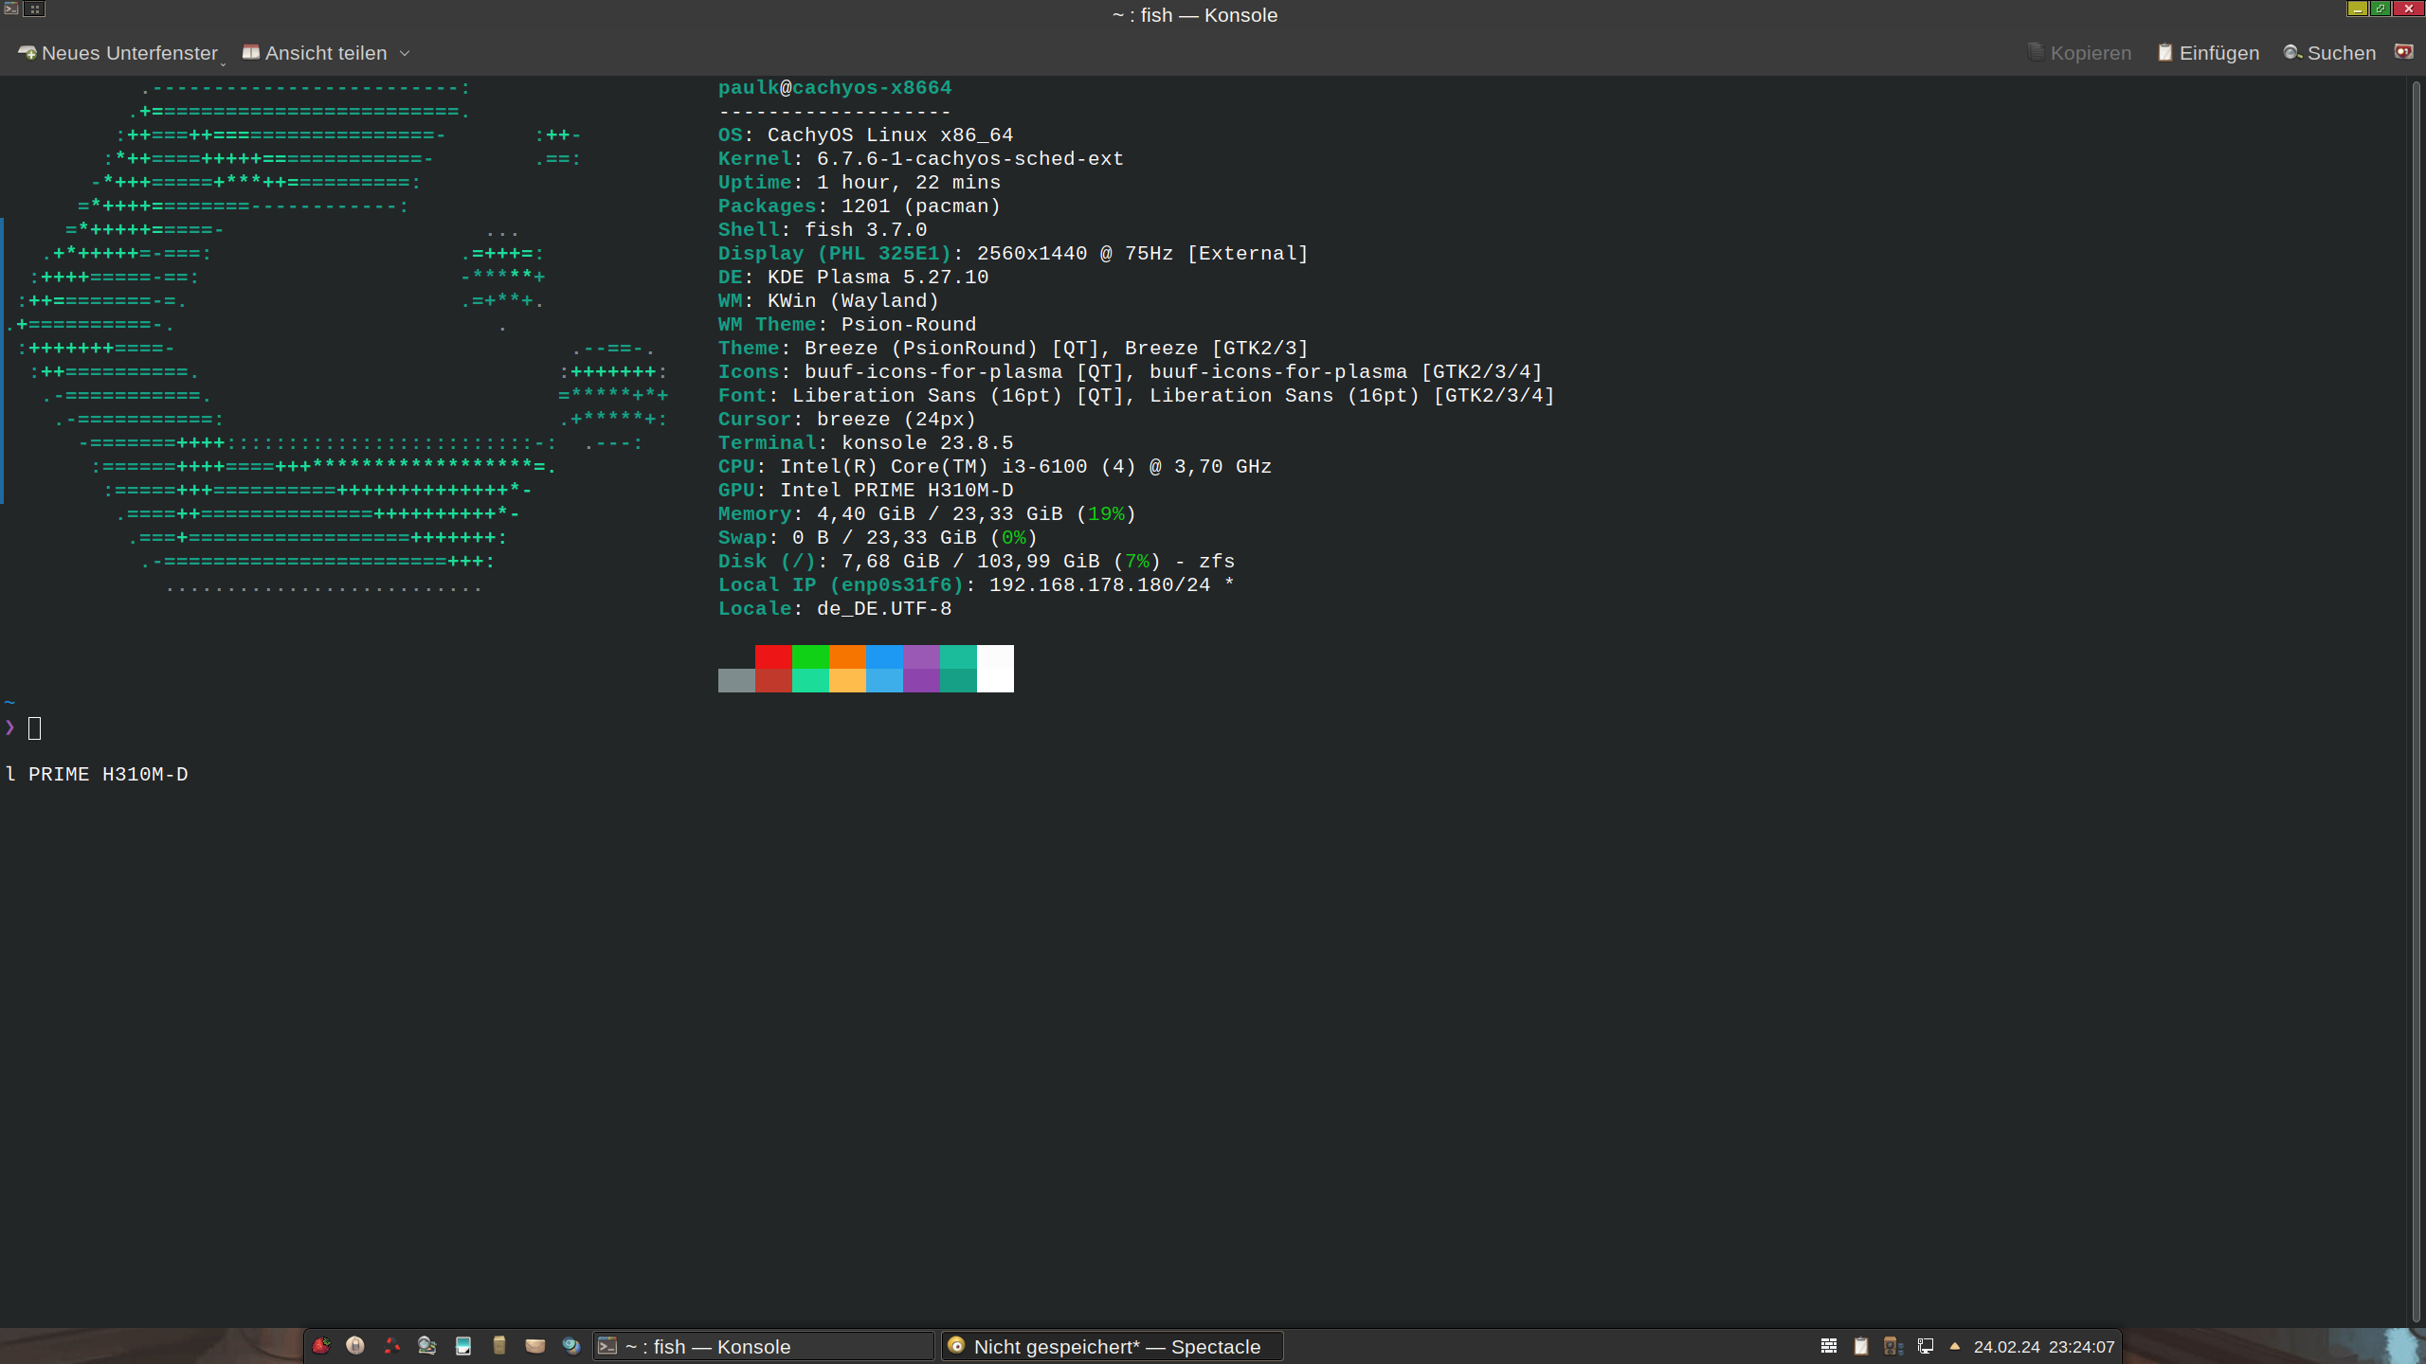The width and height of the screenshot is (2426, 1364).
Task: Open Suchen search in Konsole
Action: [x=2330, y=53]
